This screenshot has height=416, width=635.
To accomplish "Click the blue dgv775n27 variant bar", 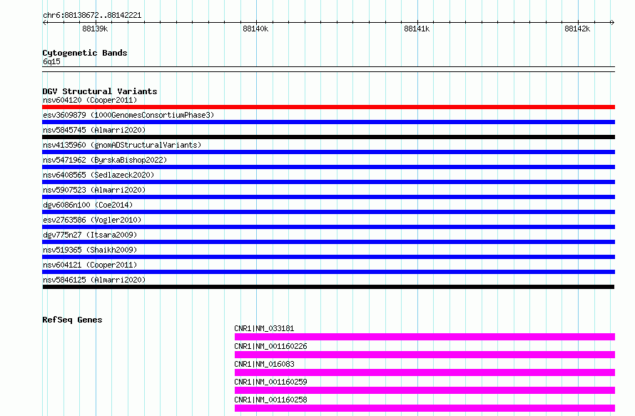I will coord(328,242).
